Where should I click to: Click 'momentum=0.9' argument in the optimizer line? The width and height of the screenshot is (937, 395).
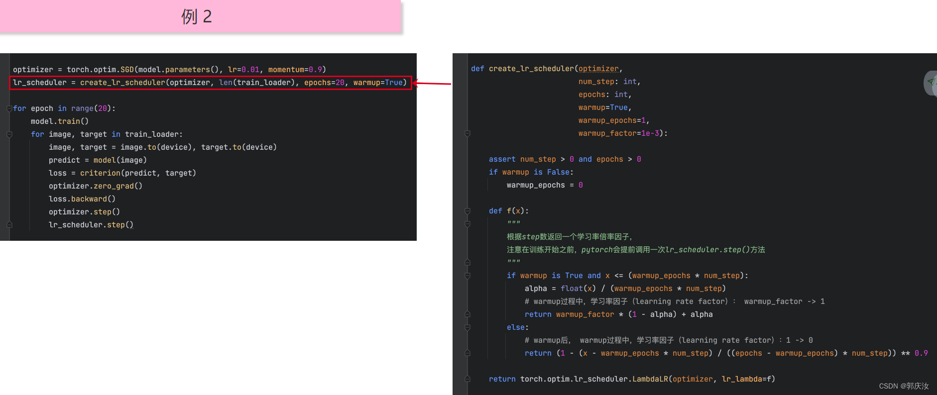point(295,70)
